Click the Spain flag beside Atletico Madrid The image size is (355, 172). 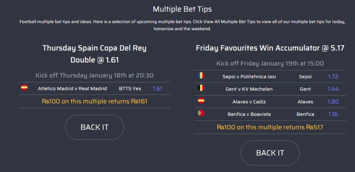[24, 87]
